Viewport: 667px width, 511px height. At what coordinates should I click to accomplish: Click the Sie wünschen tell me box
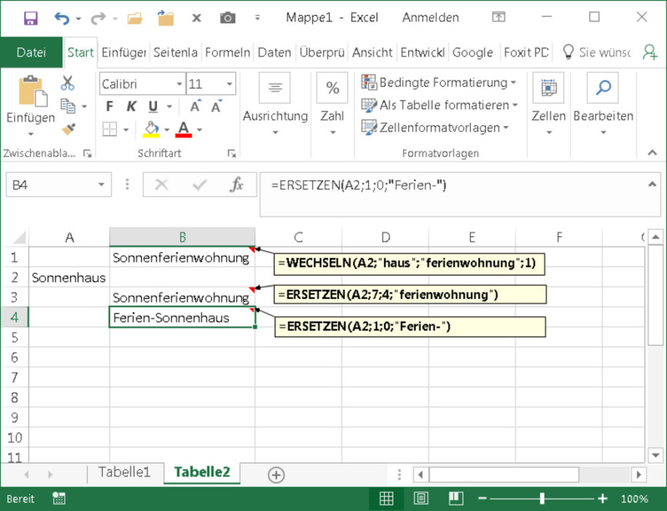596,52
